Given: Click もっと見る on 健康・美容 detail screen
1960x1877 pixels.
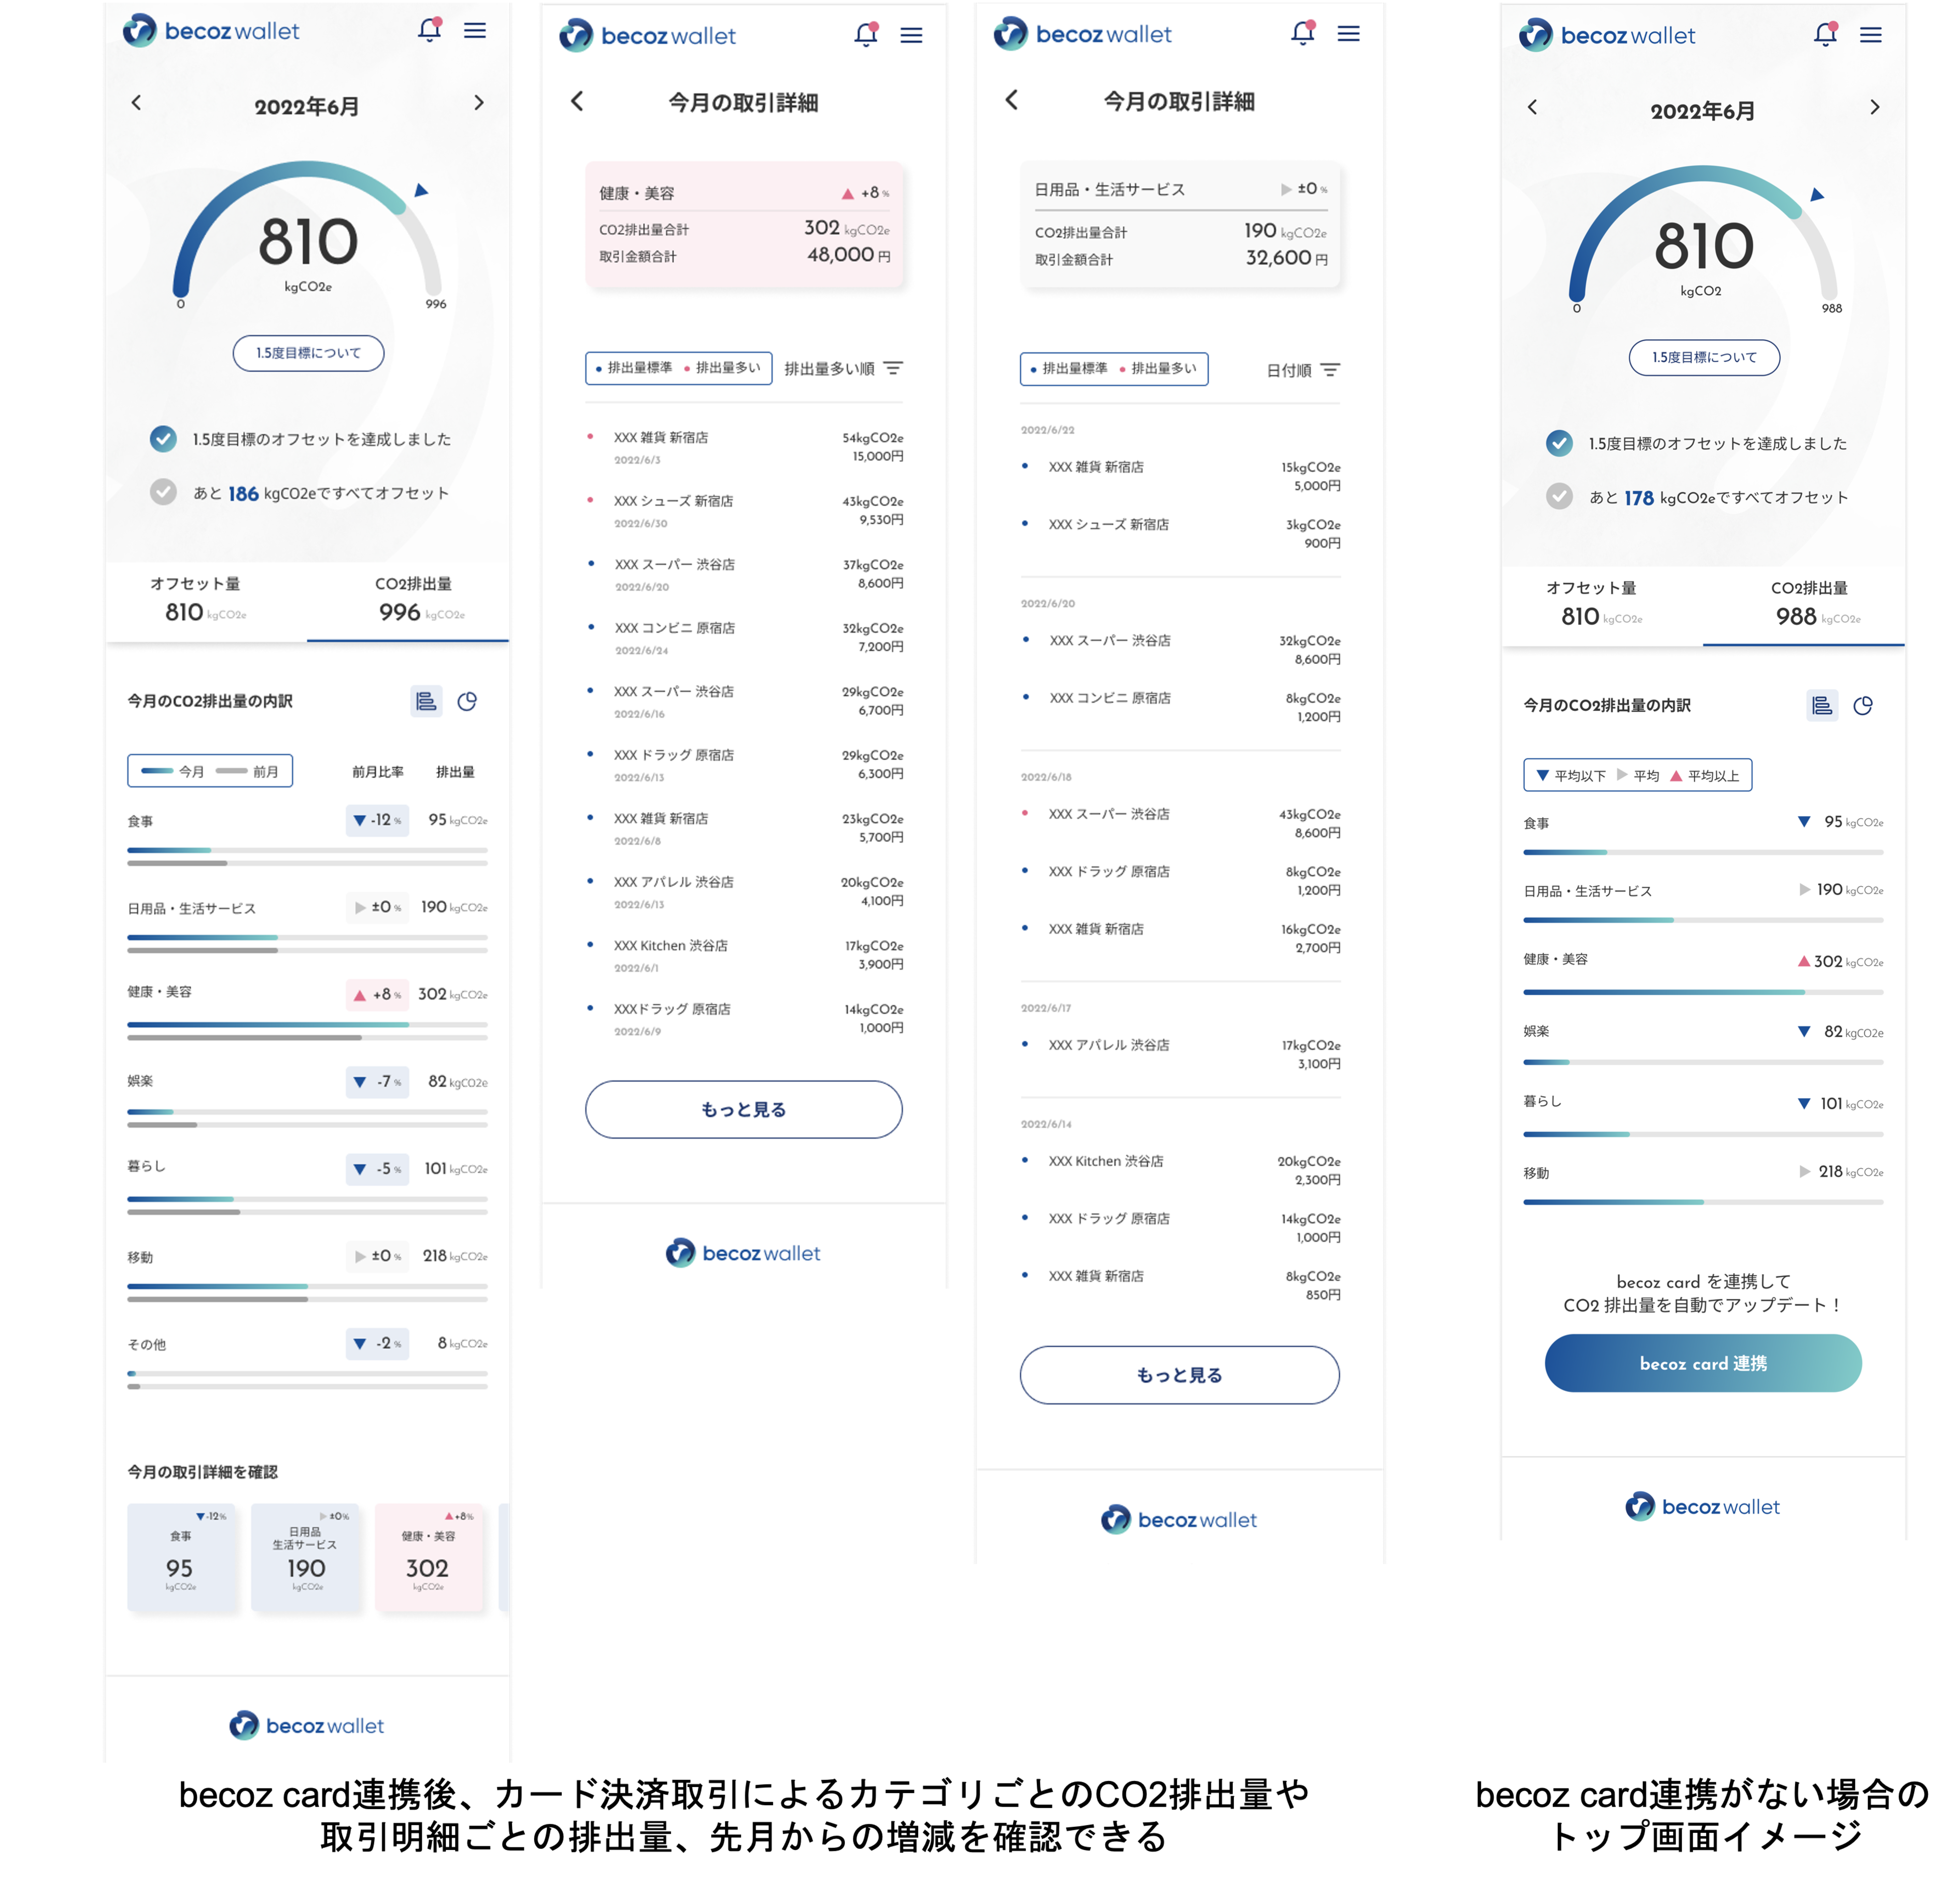Looking at the screenshot, I should pos(743,1109).
